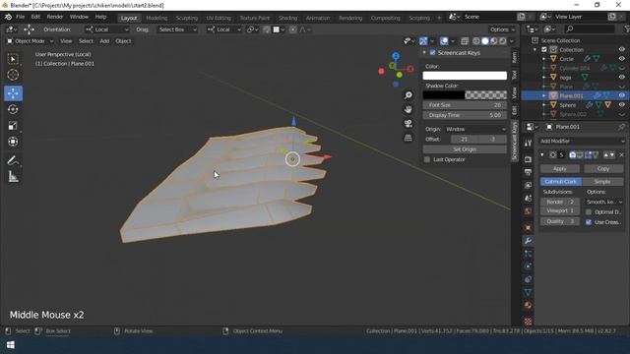Open Physics properties tab
The height and width of the screenshot is (354, 630).
[x=528, y=266]
